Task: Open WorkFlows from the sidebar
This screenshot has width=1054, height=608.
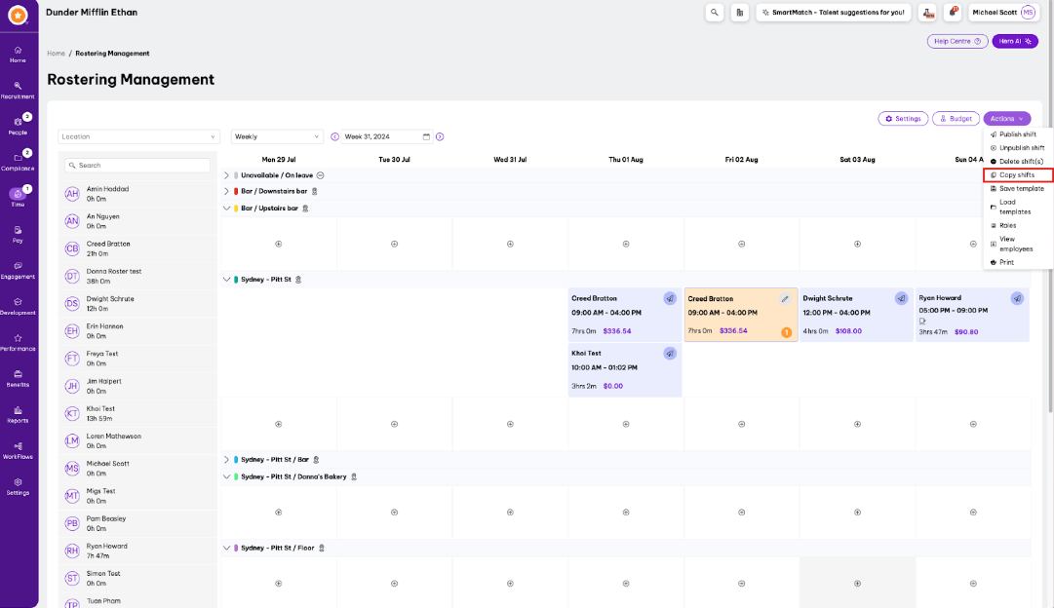Action: tap(18, 449)
